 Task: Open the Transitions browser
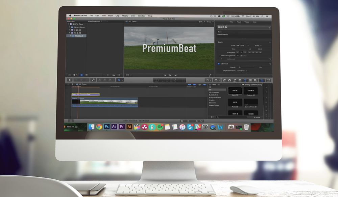point(240,80)
